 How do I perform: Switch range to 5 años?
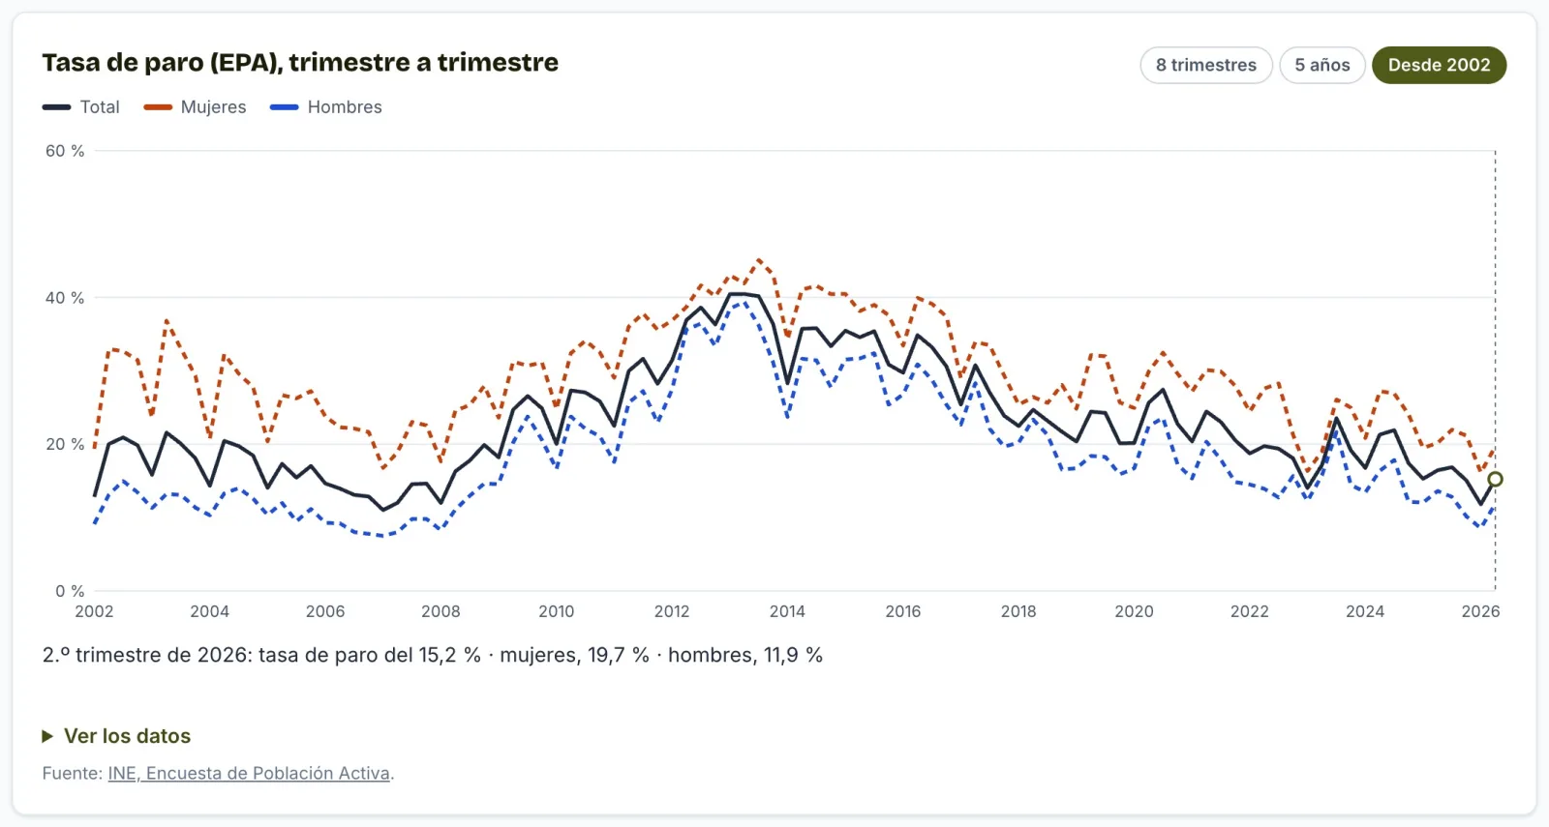[1322, 65]
